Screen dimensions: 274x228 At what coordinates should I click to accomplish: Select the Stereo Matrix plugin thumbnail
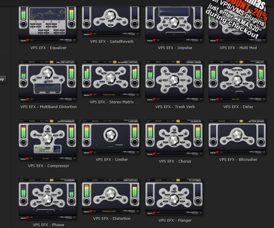coord(111,78)
